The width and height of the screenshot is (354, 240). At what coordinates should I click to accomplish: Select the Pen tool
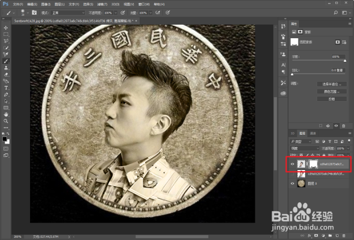[x=6, y=95]
